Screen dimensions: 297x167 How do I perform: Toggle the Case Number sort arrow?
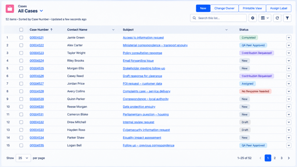52,30
